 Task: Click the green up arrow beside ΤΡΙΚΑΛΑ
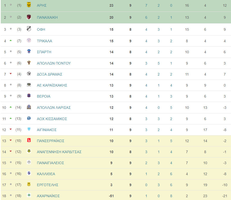tap(11, 40)
